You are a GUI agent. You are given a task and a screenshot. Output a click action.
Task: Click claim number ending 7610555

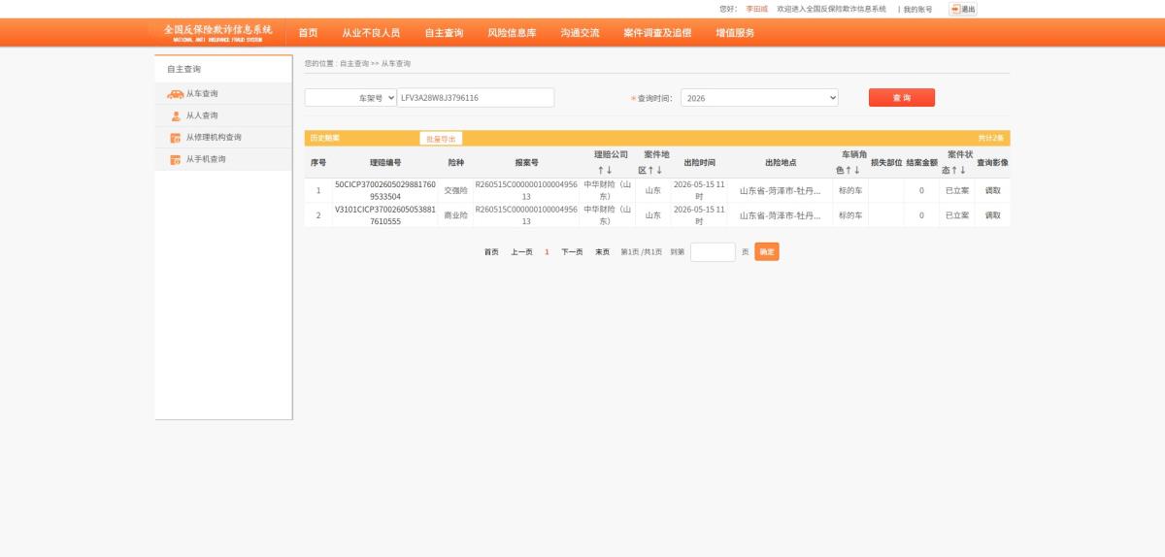tap(385, 215)
